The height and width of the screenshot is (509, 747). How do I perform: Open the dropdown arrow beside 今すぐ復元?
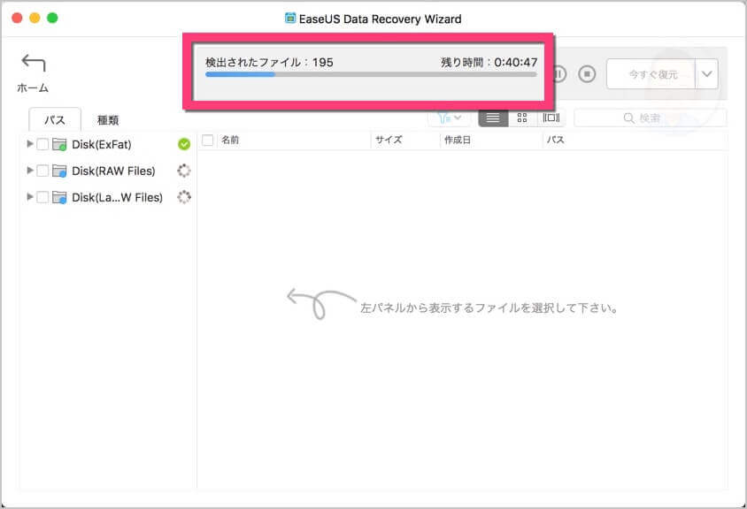(707, 74)
